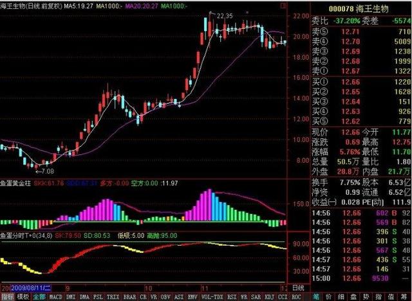
Task: Open the 价 price distribution panel tab
Action: point(328,296)
